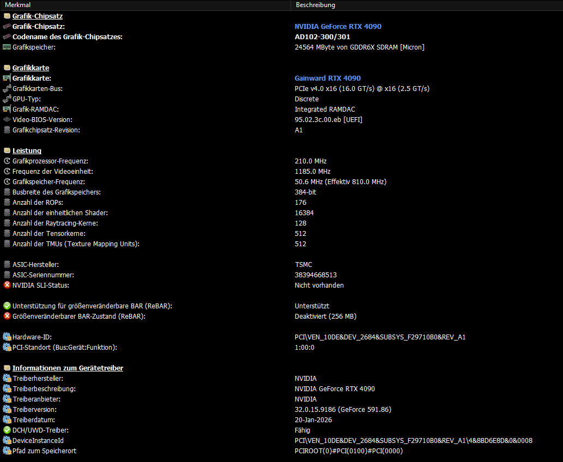Click the yellow icon beside the Leistung heading
563x462 pixels.
click(x=7, y=150)
